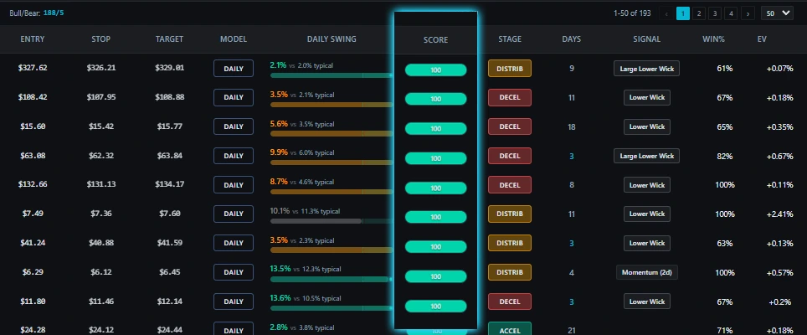Click ACCEL stage badge in $24.28 row
Screen dimensions: 807x335
[510, 328]
